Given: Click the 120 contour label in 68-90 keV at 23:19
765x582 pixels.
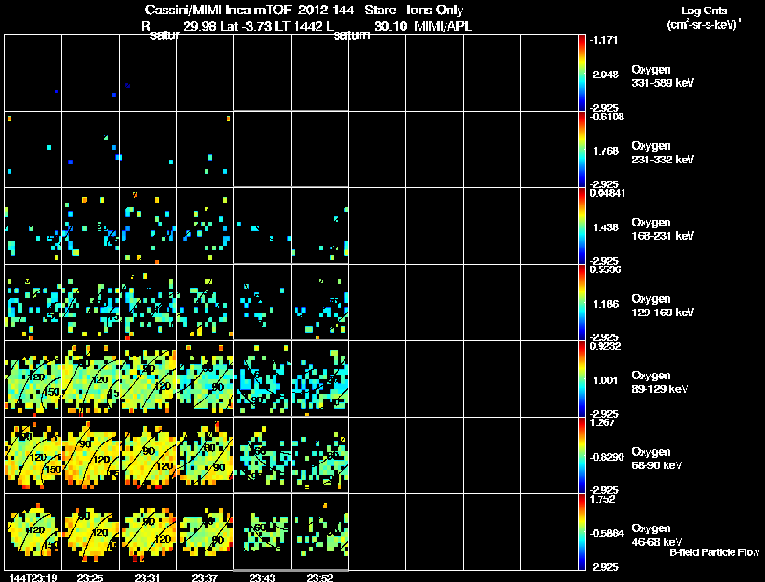Looking at the screenshot, I should (38, 457).
